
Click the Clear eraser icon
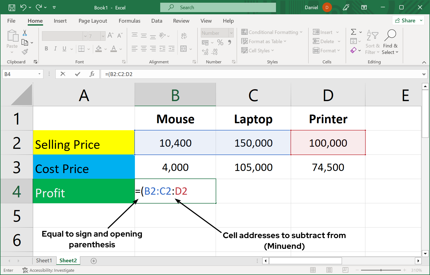coord(353,50)
